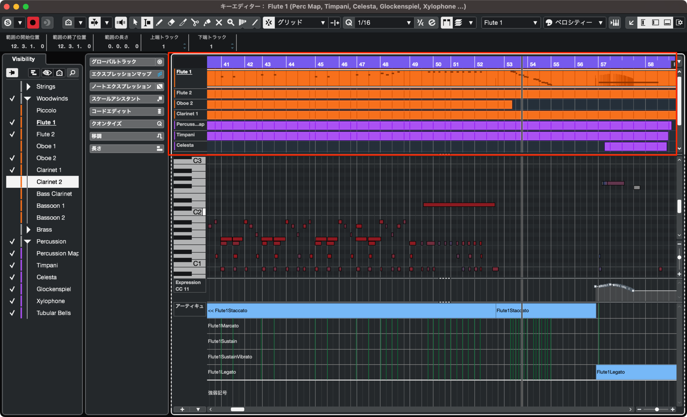Select the Draw (pencil) tool
The height and width of the screenshot is (417, 687).
[160, 22]
